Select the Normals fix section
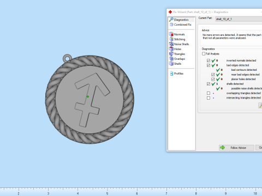Screen dimensions: 262x196 point(177,34)
